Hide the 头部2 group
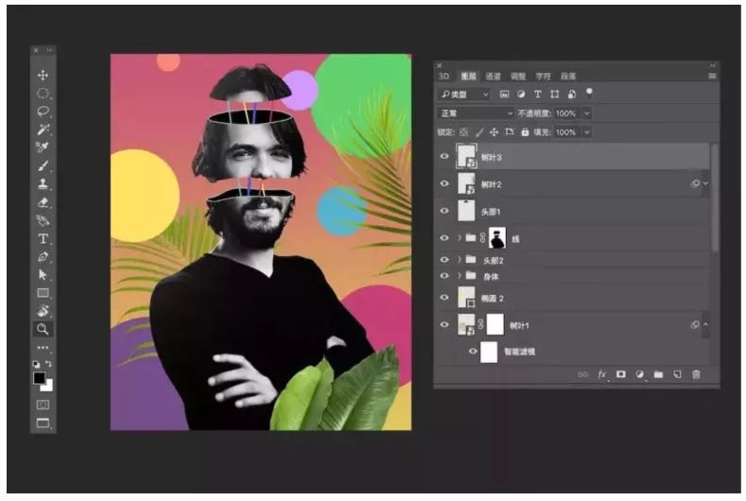 pos(444,260)
